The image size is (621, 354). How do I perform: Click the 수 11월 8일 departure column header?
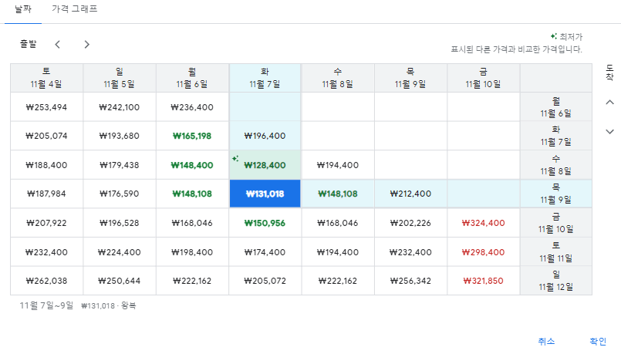click(338, 78)
